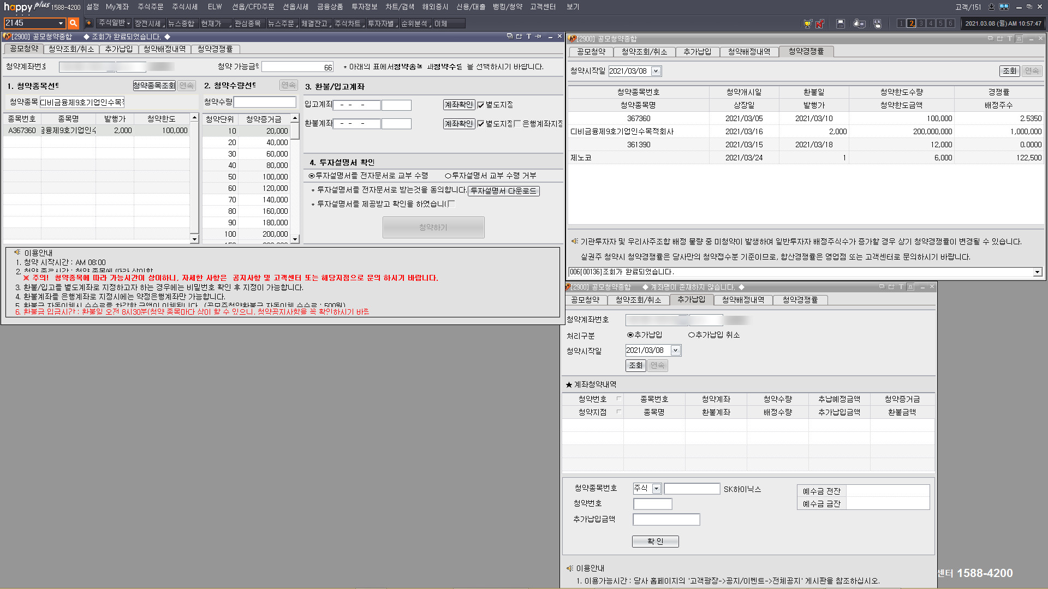The width and height of the screenshot is (1048, 589).
Task: Click the orange plus add icon
Action: [88, 23]
